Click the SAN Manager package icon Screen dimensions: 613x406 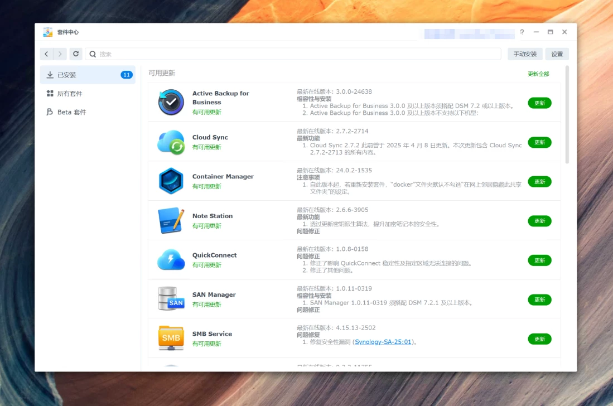click(171, 299)
